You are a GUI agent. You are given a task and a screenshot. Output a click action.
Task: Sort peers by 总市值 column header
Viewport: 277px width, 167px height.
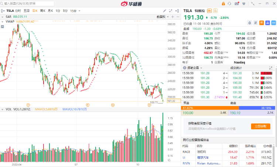point(267,146)
